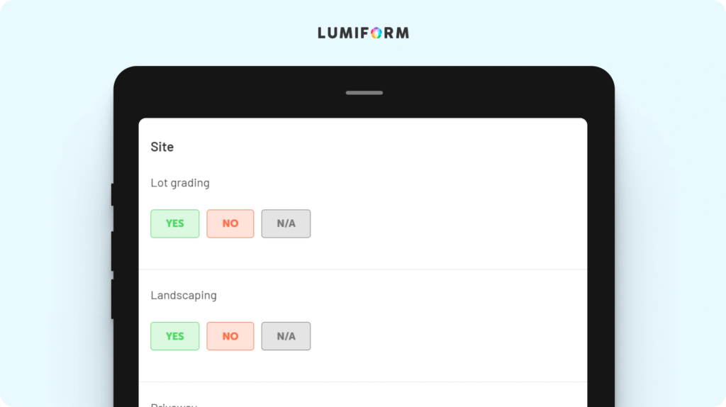The height and width of the screenshot is (407, 726).
Task: Select YES for Landscaping
Action: pyautogui.click(x=175, y=336)
